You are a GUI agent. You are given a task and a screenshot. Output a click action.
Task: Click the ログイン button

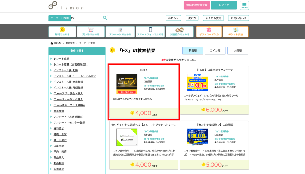tap(224, 5)
